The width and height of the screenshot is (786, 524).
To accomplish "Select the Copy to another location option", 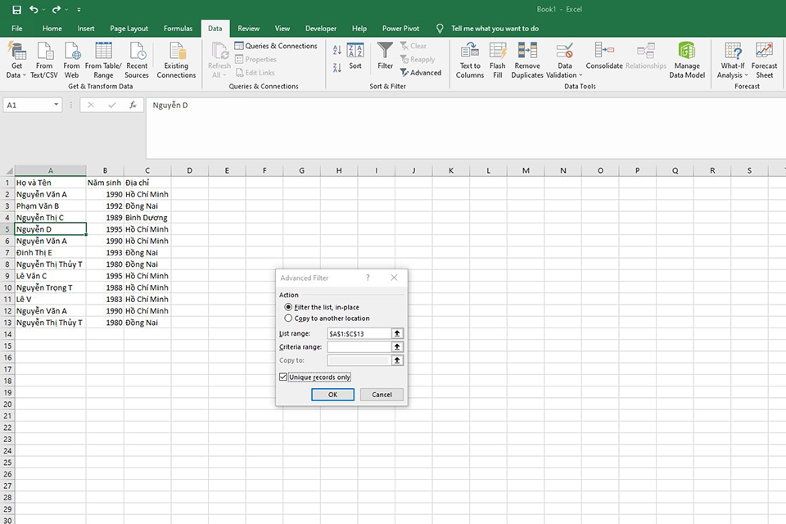I will coord(288,318).
